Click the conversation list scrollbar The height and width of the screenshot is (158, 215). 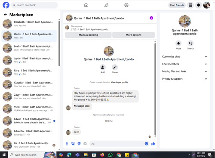point(59,43)
